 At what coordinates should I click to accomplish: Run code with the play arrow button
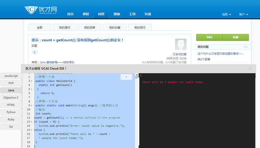pos(126,77)
